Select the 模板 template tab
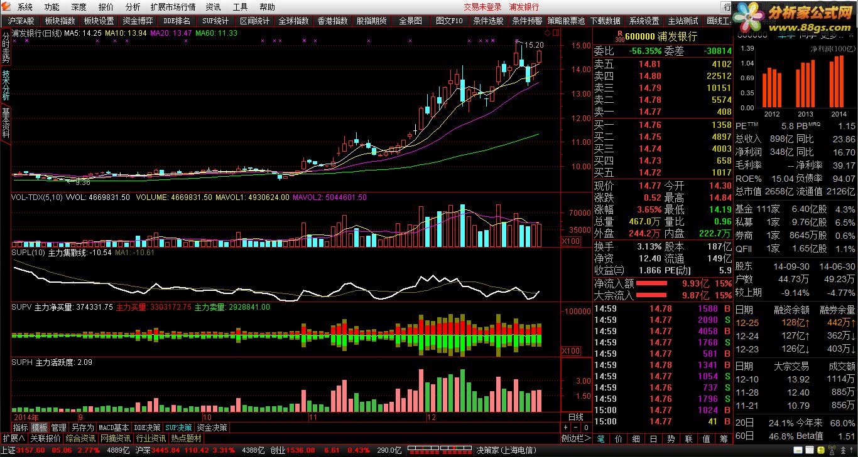The image size is (858, 457). [x=40, y=428]
